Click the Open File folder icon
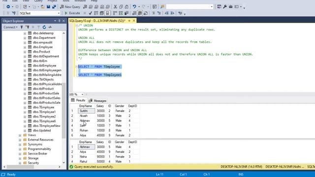The height and width of the screenshot is (177, 315). [x=43, y=7]
